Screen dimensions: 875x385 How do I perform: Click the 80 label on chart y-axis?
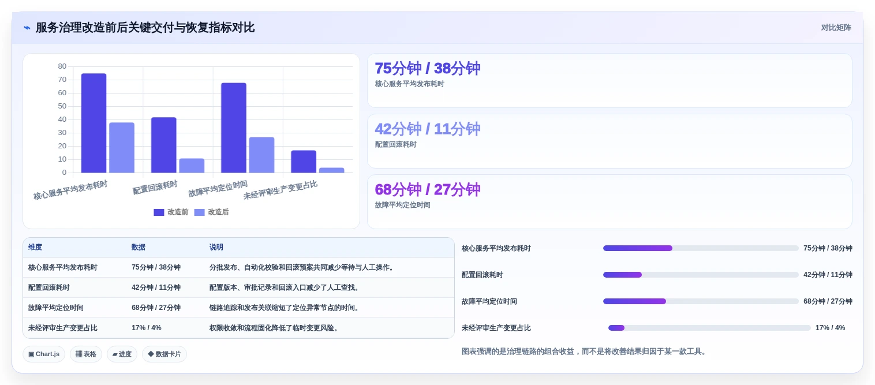click(x=62, y=66)
